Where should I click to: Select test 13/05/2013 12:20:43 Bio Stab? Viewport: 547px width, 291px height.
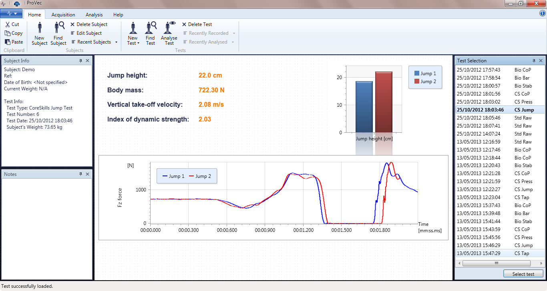pyautogui.click(x=500, y=165)
